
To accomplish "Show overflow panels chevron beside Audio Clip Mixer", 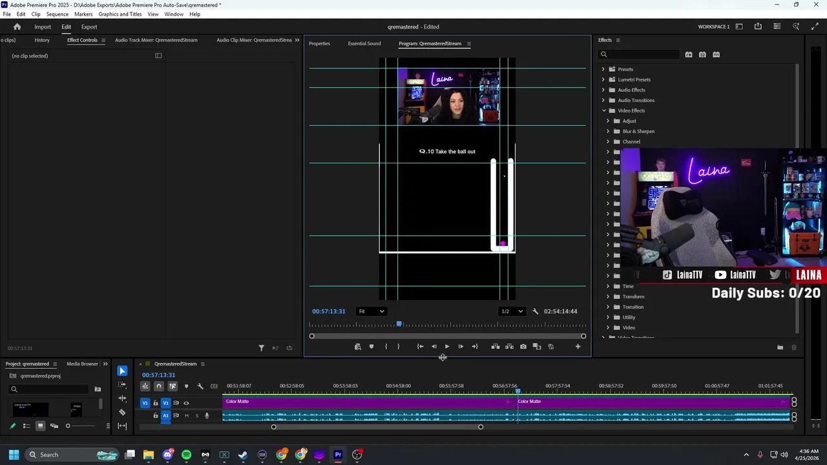I will pos(297,40).
